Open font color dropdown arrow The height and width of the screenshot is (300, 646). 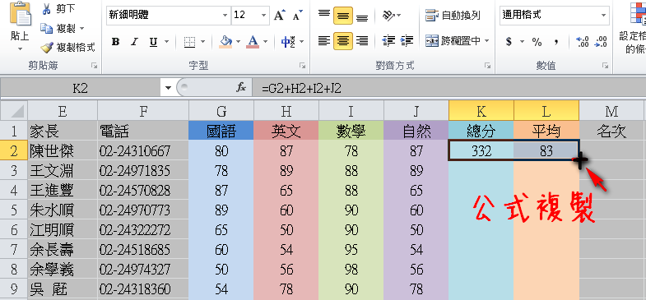(265, 42)
